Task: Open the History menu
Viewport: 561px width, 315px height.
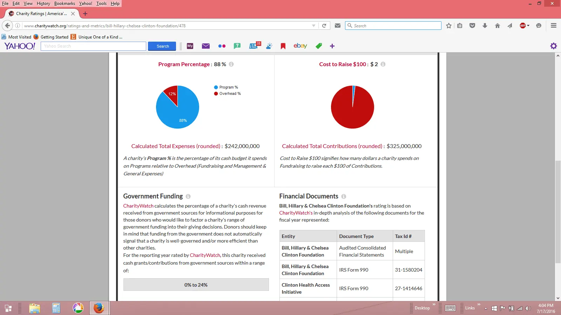Action: coord(43,3)
